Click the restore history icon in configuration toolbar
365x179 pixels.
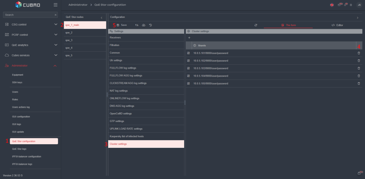click(151, 25)
